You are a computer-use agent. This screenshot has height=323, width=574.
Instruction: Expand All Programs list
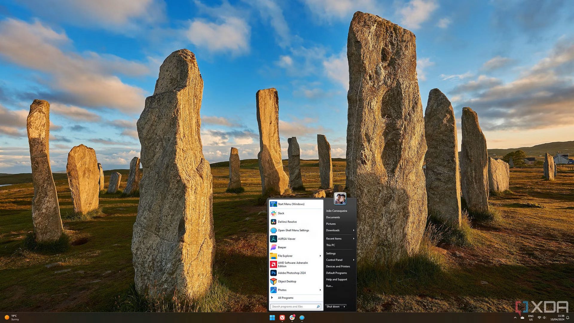tap(285, 298)
